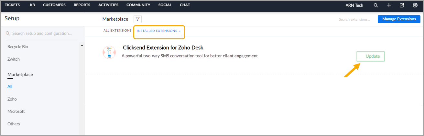Focus the Search extensions field
Screen dimensions: 424x136
pos(354,19)
